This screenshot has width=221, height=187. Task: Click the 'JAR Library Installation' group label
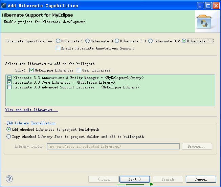(x=31, y=123)
